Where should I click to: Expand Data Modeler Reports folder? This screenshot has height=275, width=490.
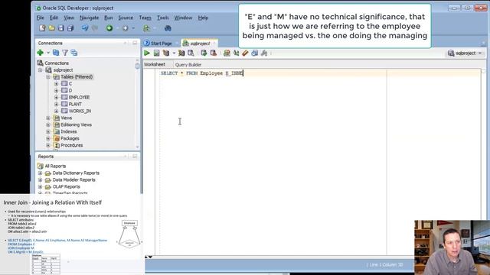(x=40, y=180)
